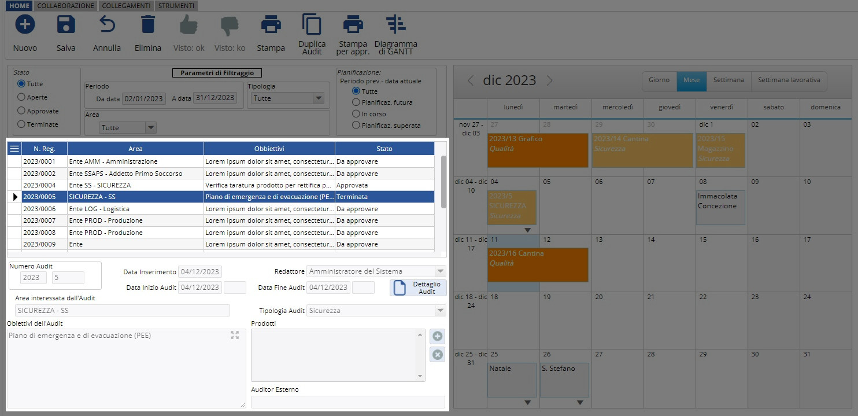Click the Salva floppy disk icon

(x=66, y=25)
